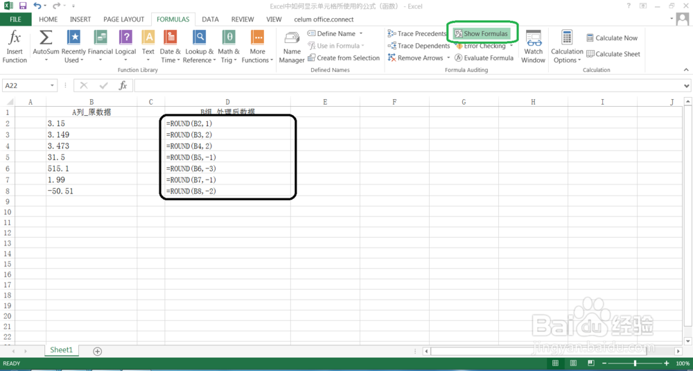Click the 100% zoom level

pyautogui.click(x=683, y=363)
